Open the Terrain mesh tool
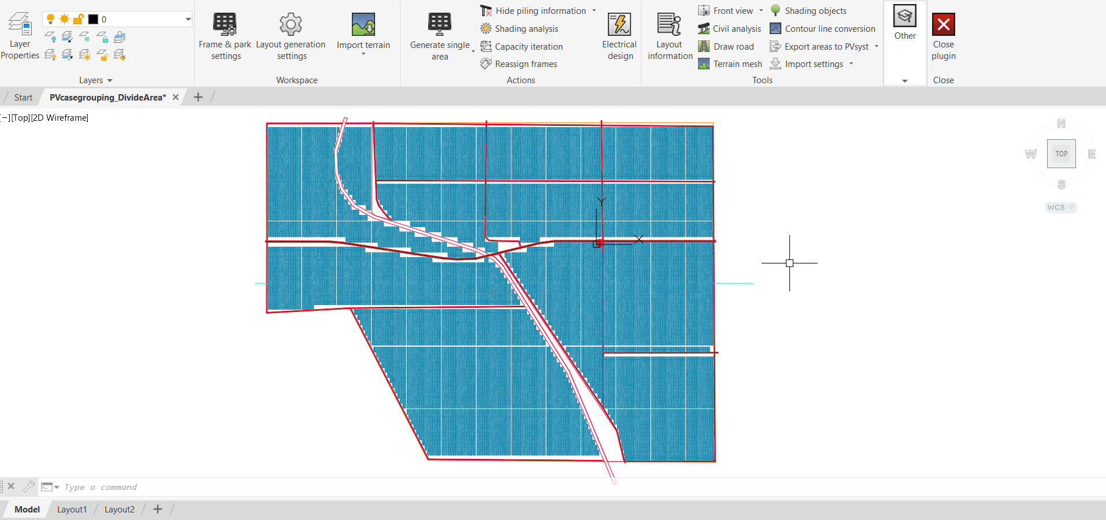Image resolution: width=1106 pixels, height=520 pixels. click(x=737, y=64)
